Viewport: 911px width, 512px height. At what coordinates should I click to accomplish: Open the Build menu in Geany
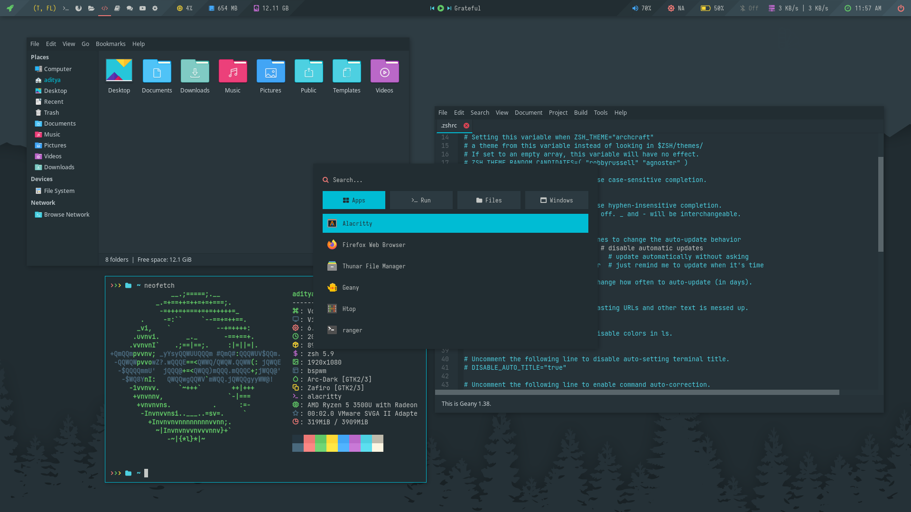(x=580, y=112)
